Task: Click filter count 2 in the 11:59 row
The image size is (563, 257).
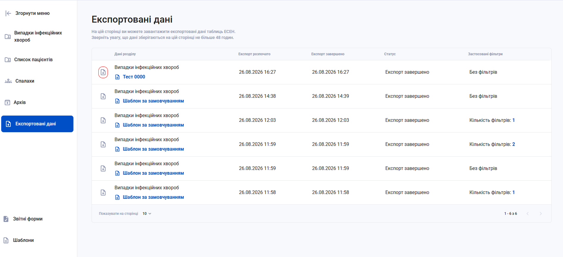Action: [514, 144]
